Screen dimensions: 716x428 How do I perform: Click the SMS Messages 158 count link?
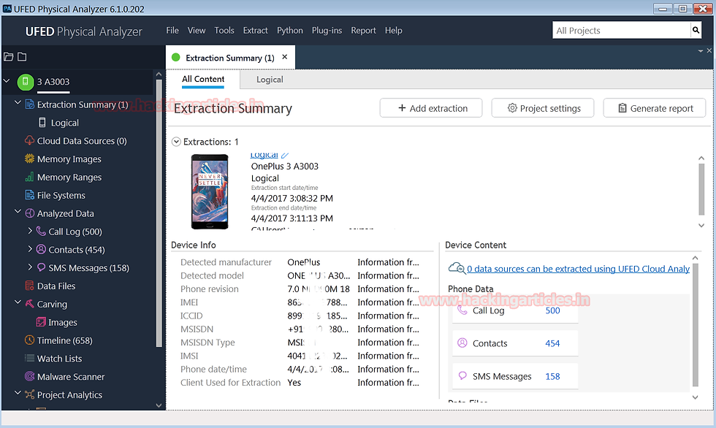click(x=552, y=376)
